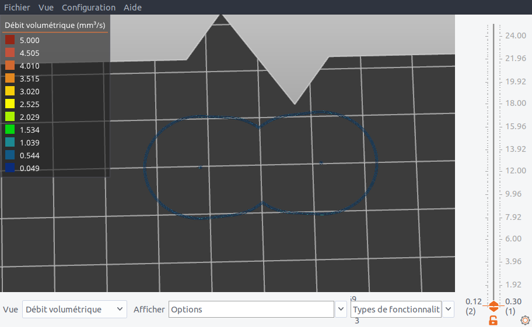Click the 18.00 height mark on slider

click(x=516, y=103)
